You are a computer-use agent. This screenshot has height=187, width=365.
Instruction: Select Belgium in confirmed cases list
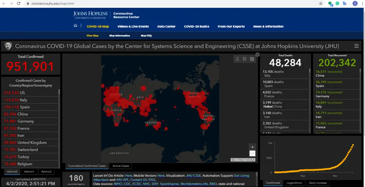tap(30, 164)
